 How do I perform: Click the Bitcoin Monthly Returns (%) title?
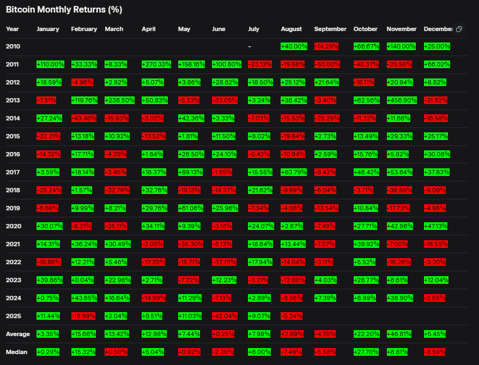(64, 9)
